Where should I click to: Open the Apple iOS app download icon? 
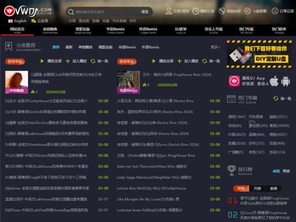pyautogui.click(x=274, y=81)
